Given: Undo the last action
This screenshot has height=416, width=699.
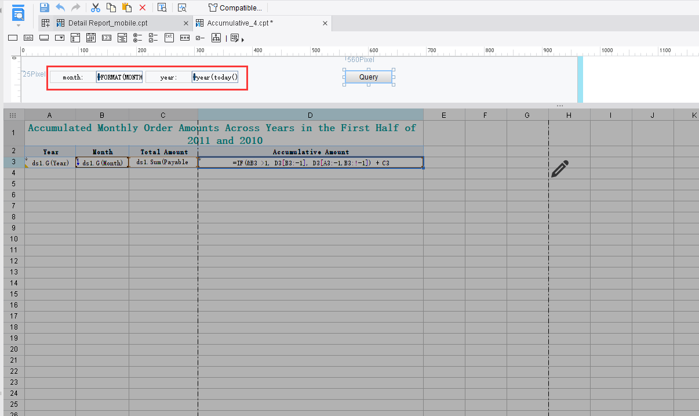Looking at the screenshot, I should coord(60,8).
